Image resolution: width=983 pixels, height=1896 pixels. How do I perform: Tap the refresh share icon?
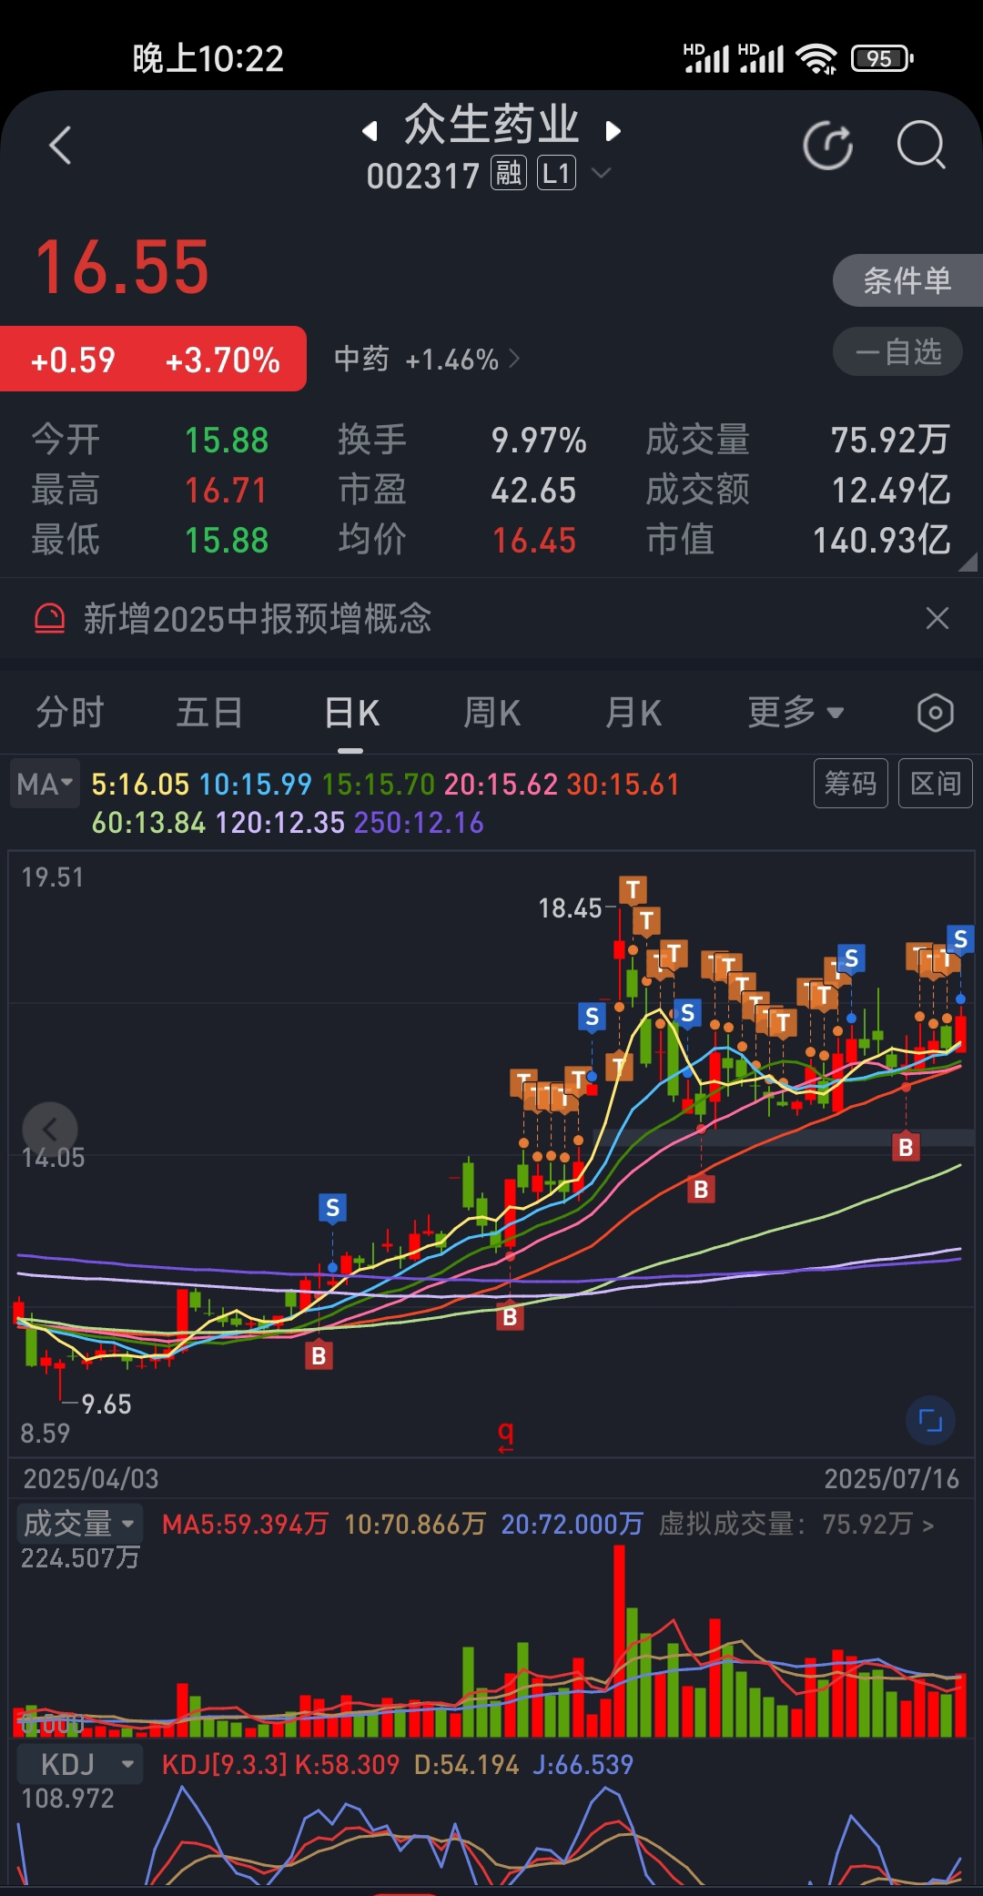pos(828,146)
